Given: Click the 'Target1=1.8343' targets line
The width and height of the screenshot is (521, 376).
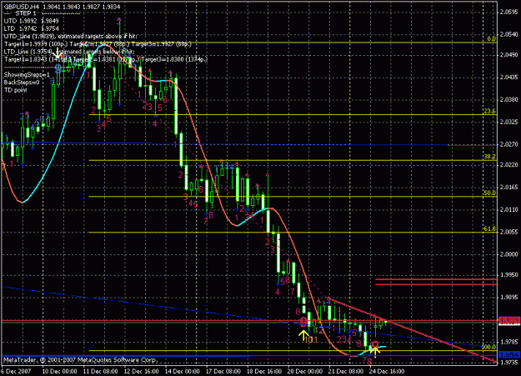Looking at the screenshot, I should point(106,59).
